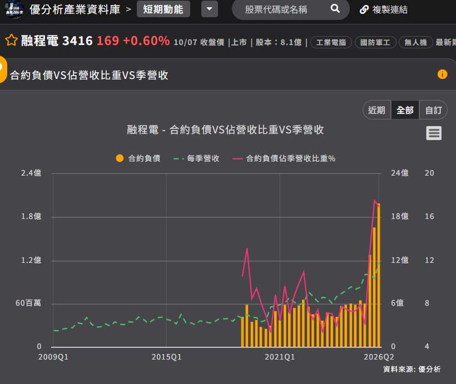Click the tallest orange bar at 2026Q2
This screenshot has height=384, width=456.
379,275
